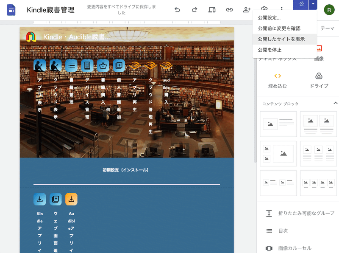Open the device preview icon
The image size is (339, 253).
211,10
